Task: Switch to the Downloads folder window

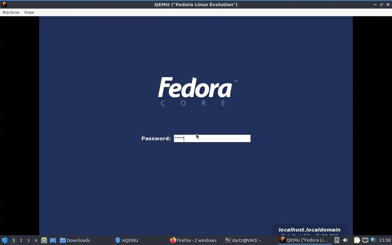Action: (x=75, y=240)
